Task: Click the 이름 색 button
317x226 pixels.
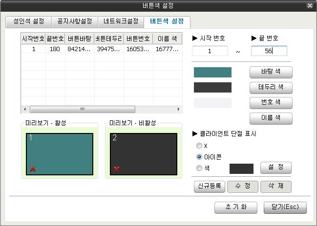Action: point(271,118)
